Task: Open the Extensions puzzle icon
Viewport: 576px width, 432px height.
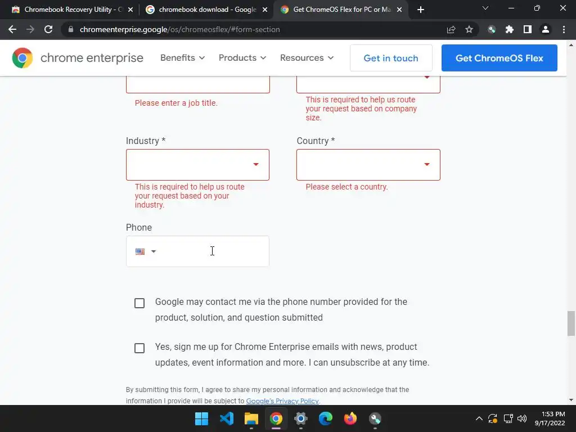Action: pyautogui.click(x=510, y=29)
